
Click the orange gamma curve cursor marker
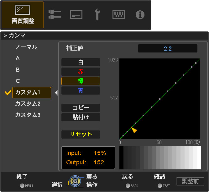point(134,130)
